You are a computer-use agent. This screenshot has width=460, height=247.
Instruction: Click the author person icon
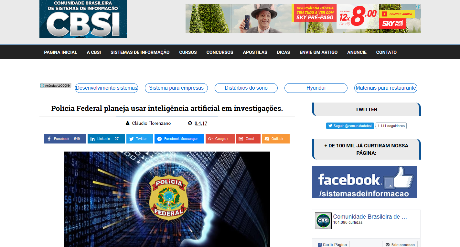tap(128, 123)
